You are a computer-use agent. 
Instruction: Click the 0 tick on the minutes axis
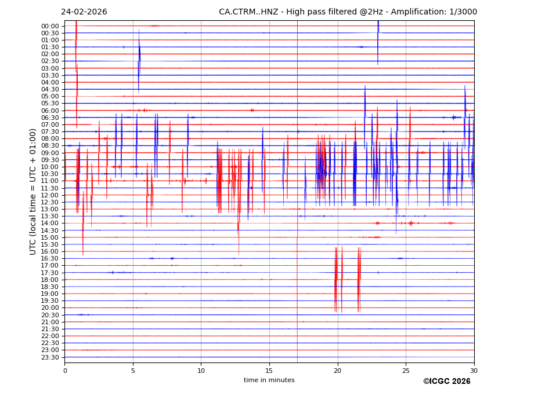click(x=65, y=371)
